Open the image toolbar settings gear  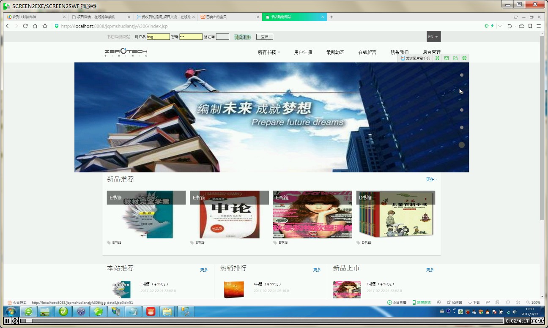coord(464,58)
